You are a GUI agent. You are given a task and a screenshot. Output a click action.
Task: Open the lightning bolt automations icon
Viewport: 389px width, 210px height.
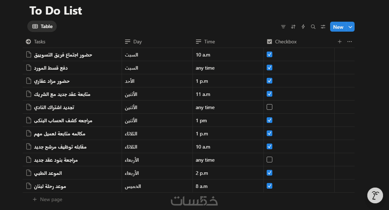(x=303, y=27)
